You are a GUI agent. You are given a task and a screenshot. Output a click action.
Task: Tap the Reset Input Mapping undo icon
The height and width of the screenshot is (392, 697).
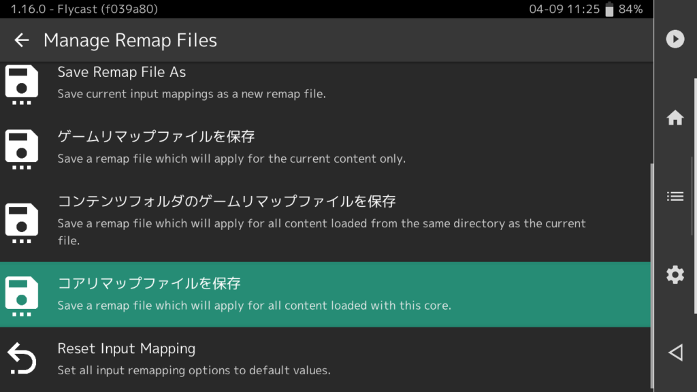[21, 358]
